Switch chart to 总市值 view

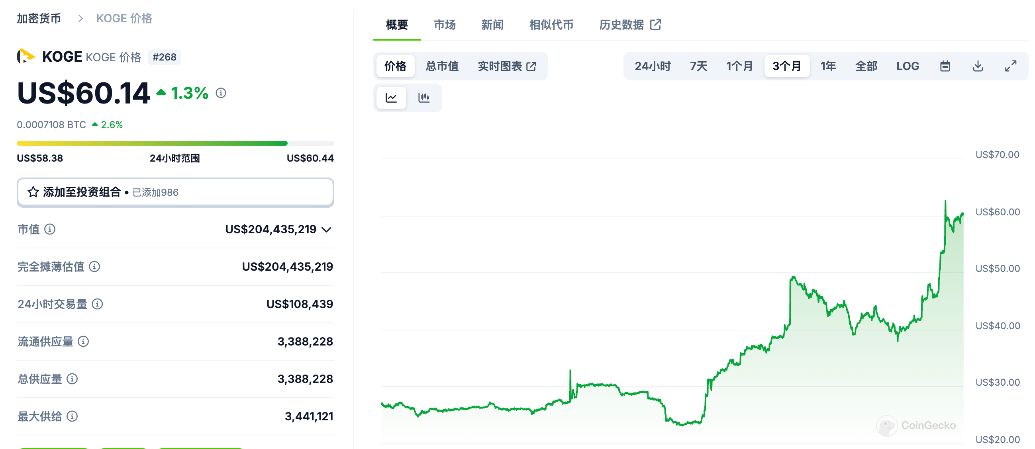(442, 66)
